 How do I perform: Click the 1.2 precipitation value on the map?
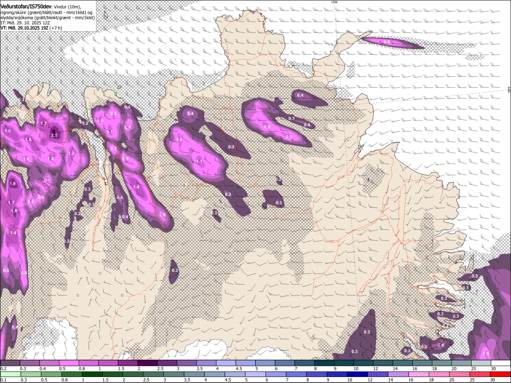click(x=71, y=153)
